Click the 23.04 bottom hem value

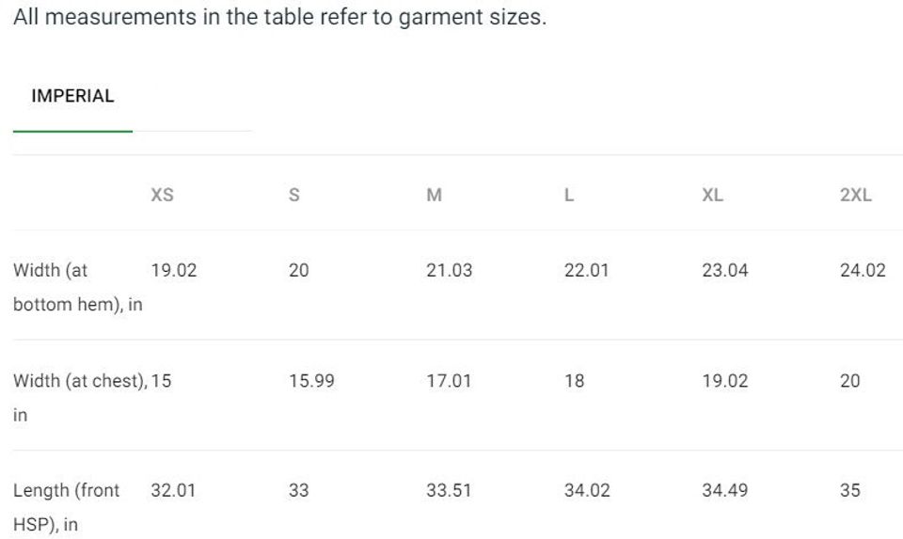tap(724, 271)
